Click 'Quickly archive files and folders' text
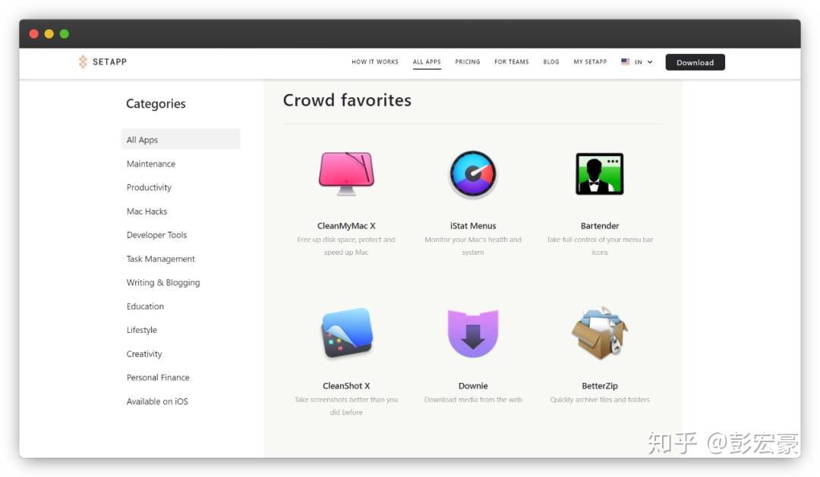Viewport: 820px width, 477px height. [600, 399]
